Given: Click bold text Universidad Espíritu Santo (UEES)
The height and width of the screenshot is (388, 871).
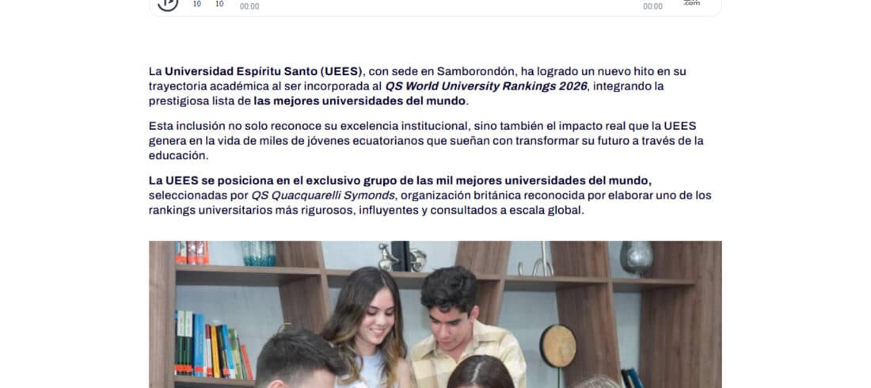Looking at the screenshot, I should click(x=264, y=71).
